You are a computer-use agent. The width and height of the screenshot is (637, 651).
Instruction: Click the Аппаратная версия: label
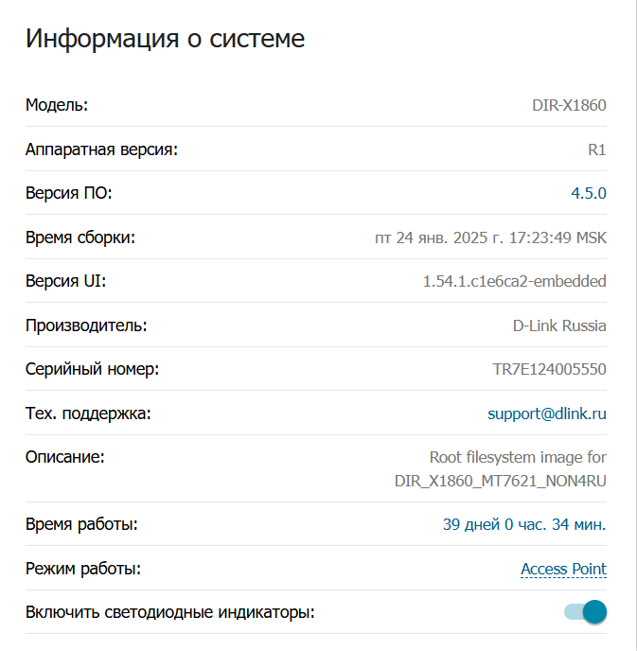tap(101, 150)
